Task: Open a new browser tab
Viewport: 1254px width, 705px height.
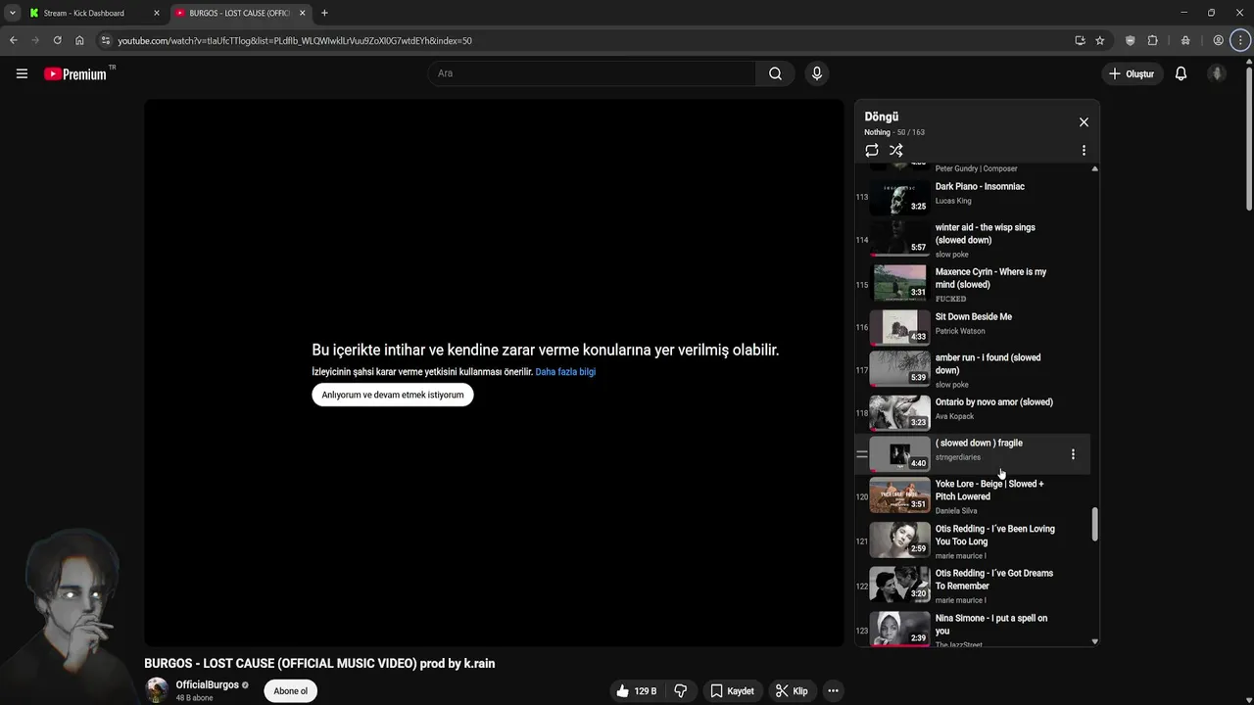Action: (324, 13)
